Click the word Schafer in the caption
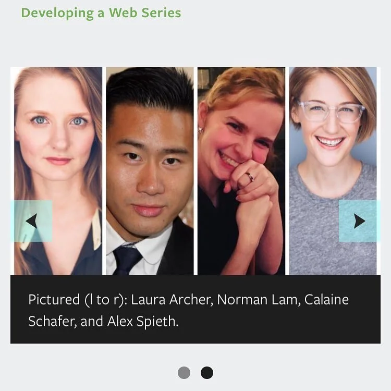391x391 pixels. point(52,321)
